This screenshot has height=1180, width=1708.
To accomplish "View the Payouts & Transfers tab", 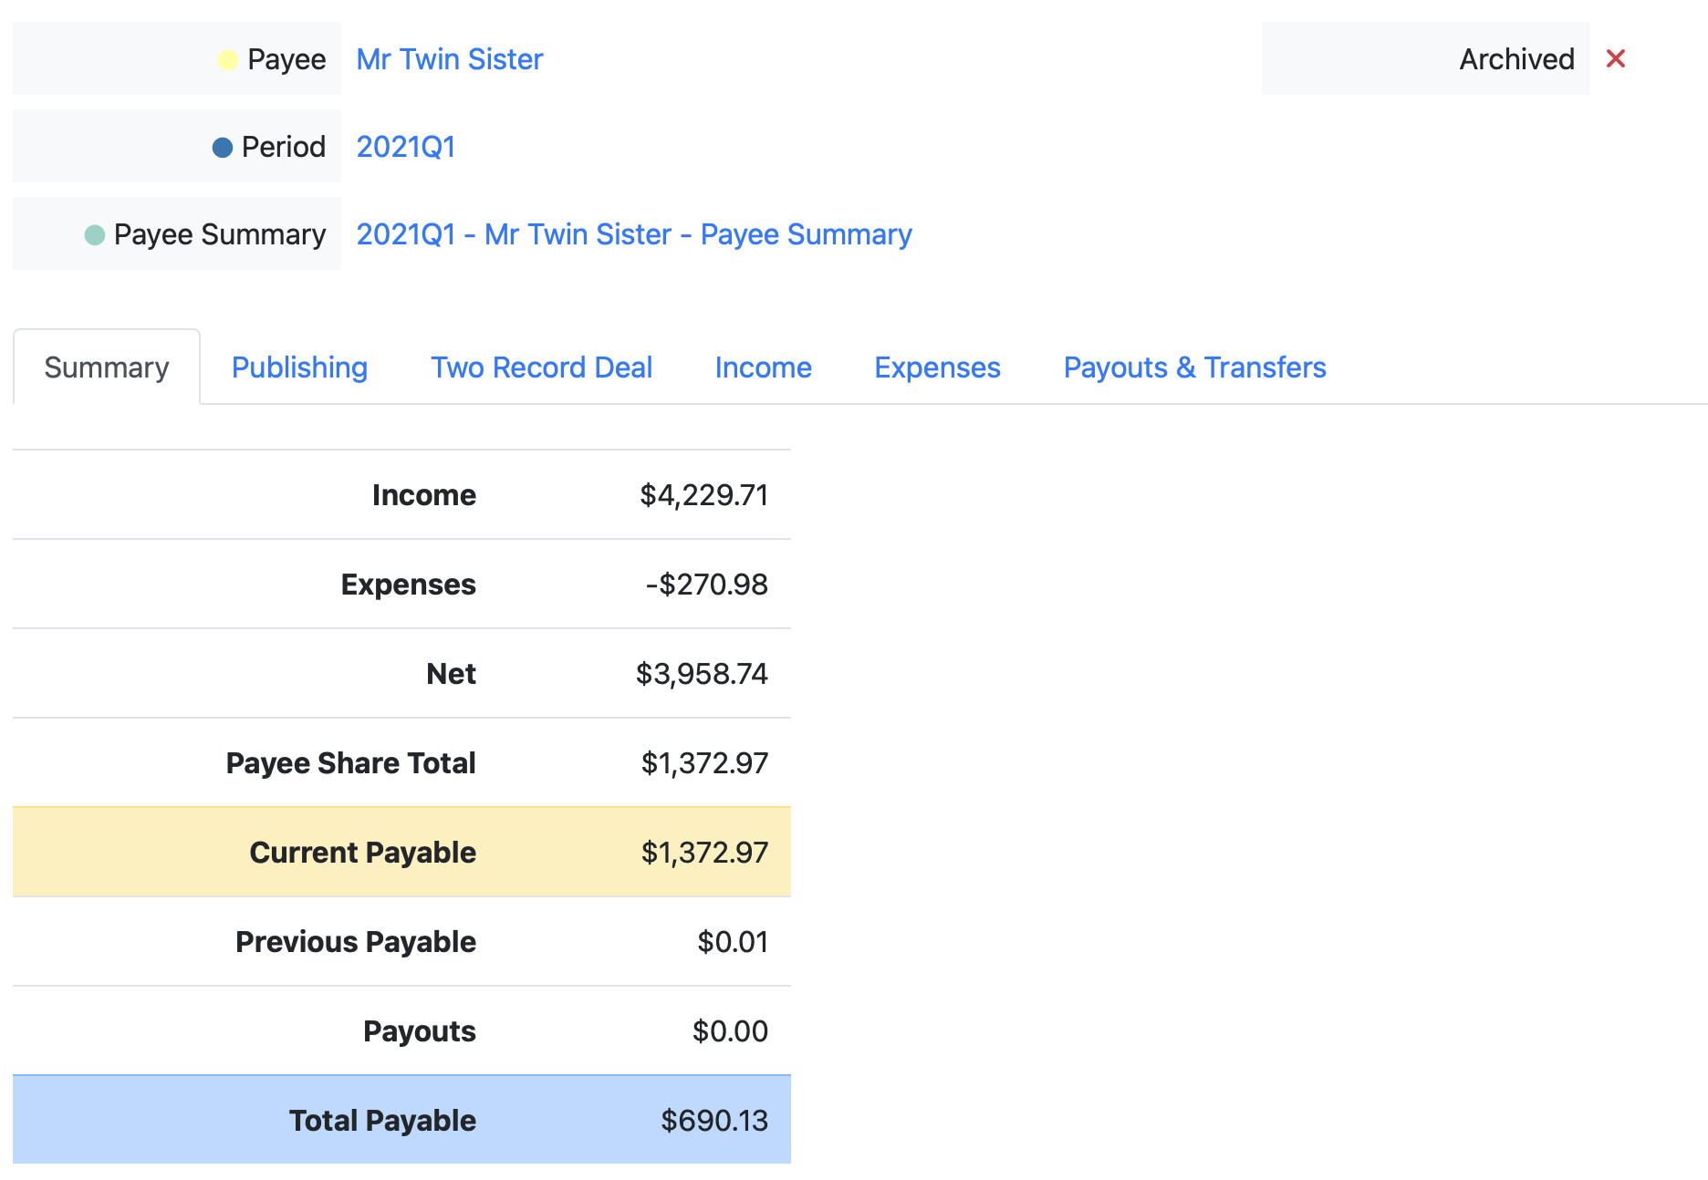I will [1194, 367].
